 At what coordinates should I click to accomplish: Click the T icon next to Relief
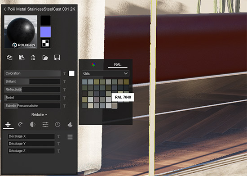(64, 98)
